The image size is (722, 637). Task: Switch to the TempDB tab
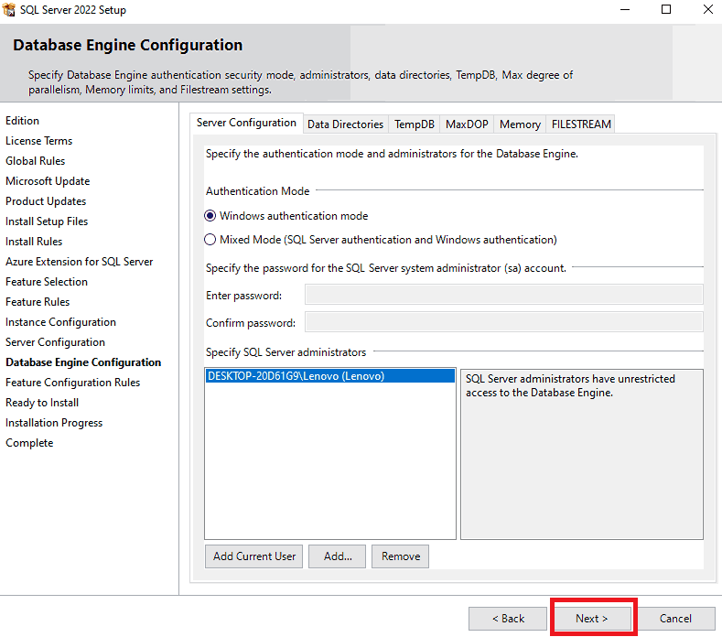(415, 124)
